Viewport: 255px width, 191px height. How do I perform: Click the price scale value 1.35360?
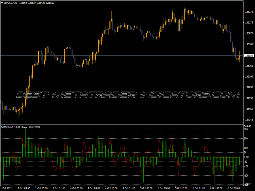click(249, 66)
